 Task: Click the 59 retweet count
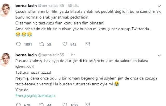pyautogui.click(x=49, y=45)
